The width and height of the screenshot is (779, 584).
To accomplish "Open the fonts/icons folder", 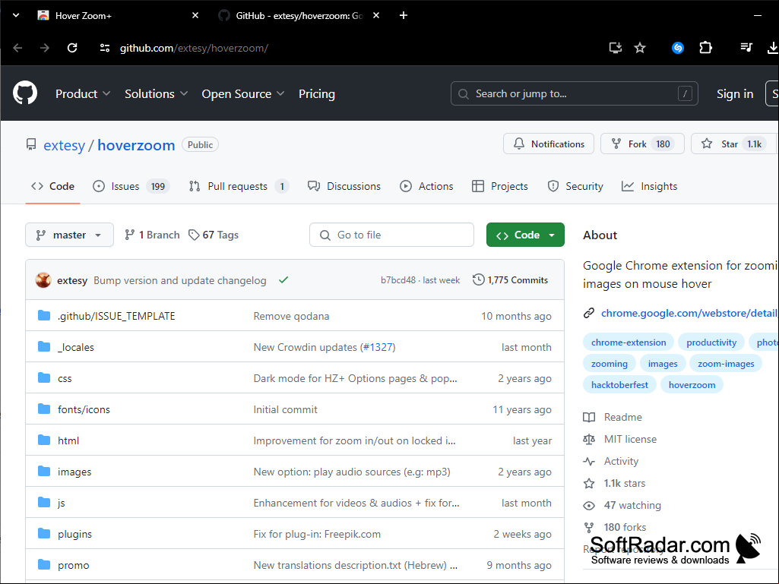I will click(x=84, y=409).
